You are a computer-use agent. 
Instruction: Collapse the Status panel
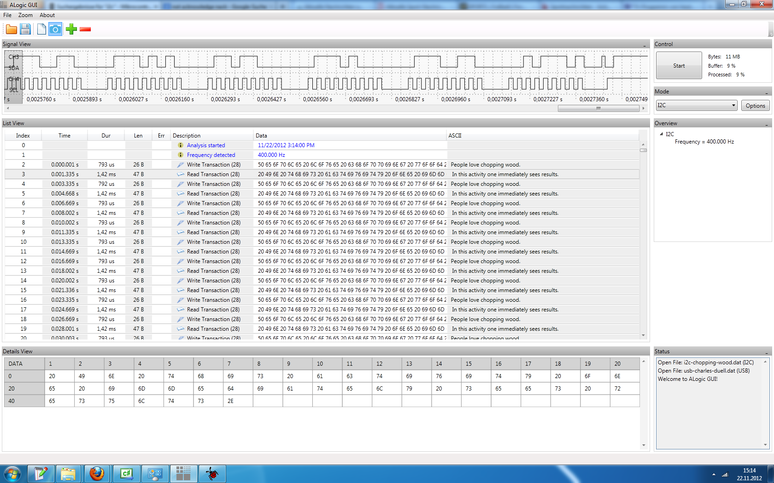click(767, 352)
